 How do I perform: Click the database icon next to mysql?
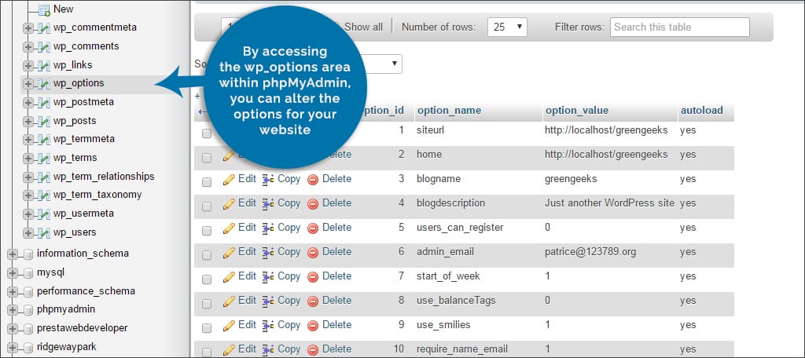[x=28, y=272]
